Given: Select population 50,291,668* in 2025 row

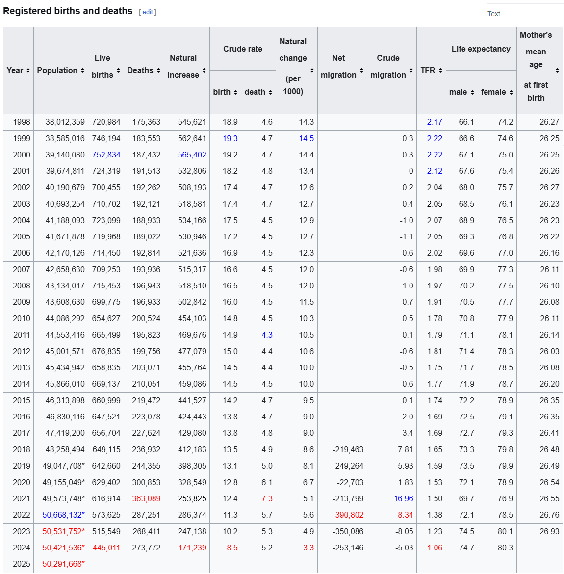Looking at the screenshot, I should point(64,564).
